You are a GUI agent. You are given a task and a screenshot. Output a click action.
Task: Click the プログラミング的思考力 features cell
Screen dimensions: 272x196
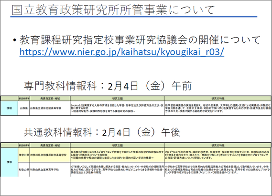[218, 155]
